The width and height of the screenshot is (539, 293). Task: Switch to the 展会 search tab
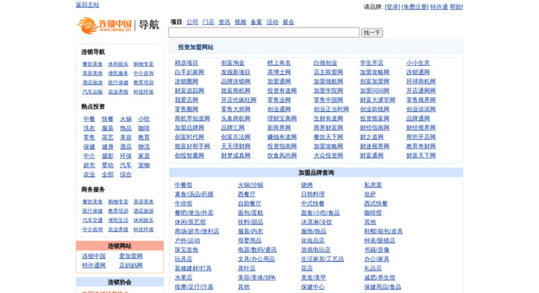(x=289, y=22)
